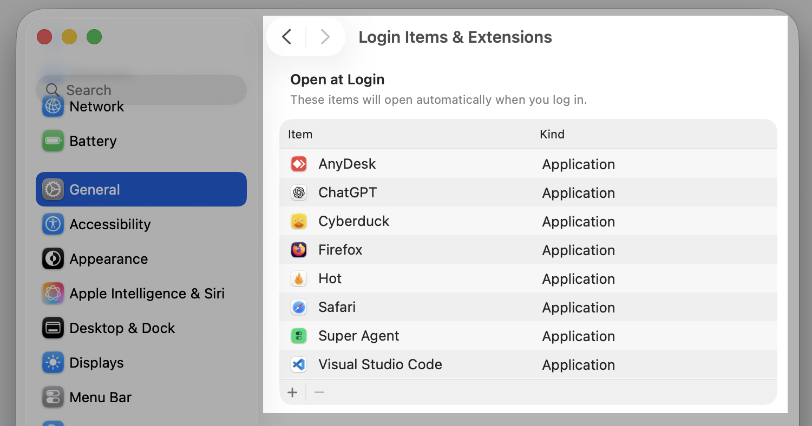
Task: Click the Network globe icon
Action: click(53, 106)
